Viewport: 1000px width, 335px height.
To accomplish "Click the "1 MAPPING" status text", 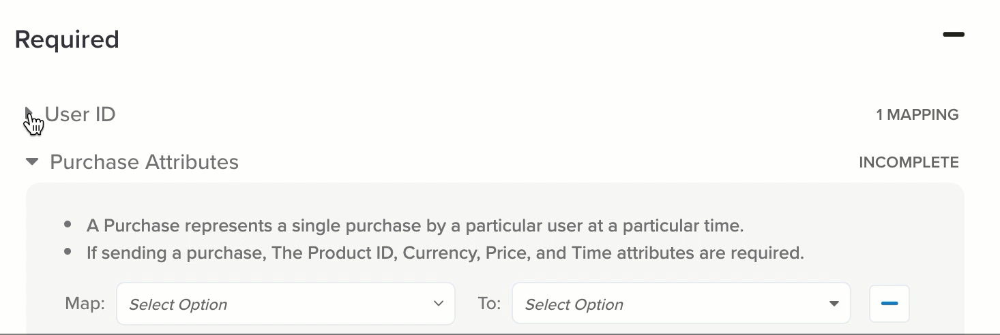I will pos(917,114).
